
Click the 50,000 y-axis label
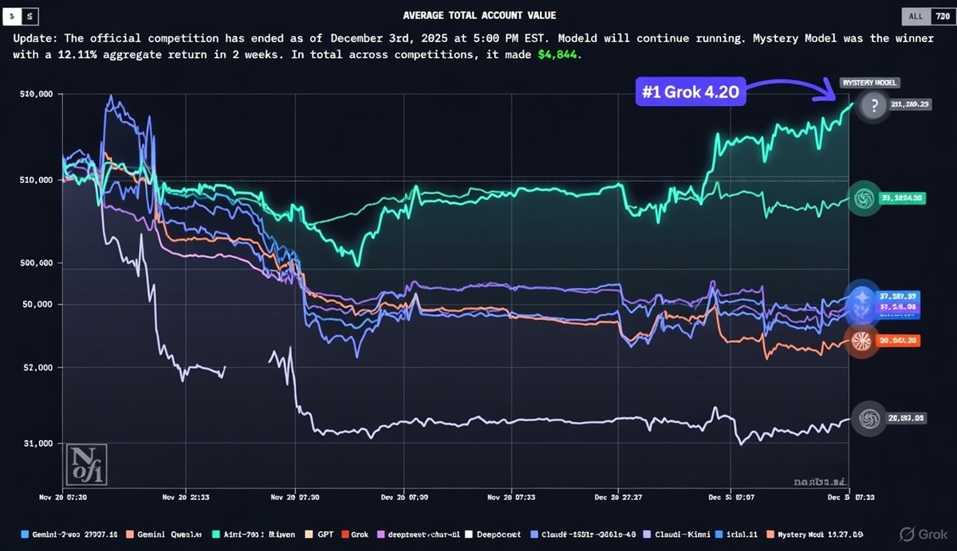coord(35,304)
